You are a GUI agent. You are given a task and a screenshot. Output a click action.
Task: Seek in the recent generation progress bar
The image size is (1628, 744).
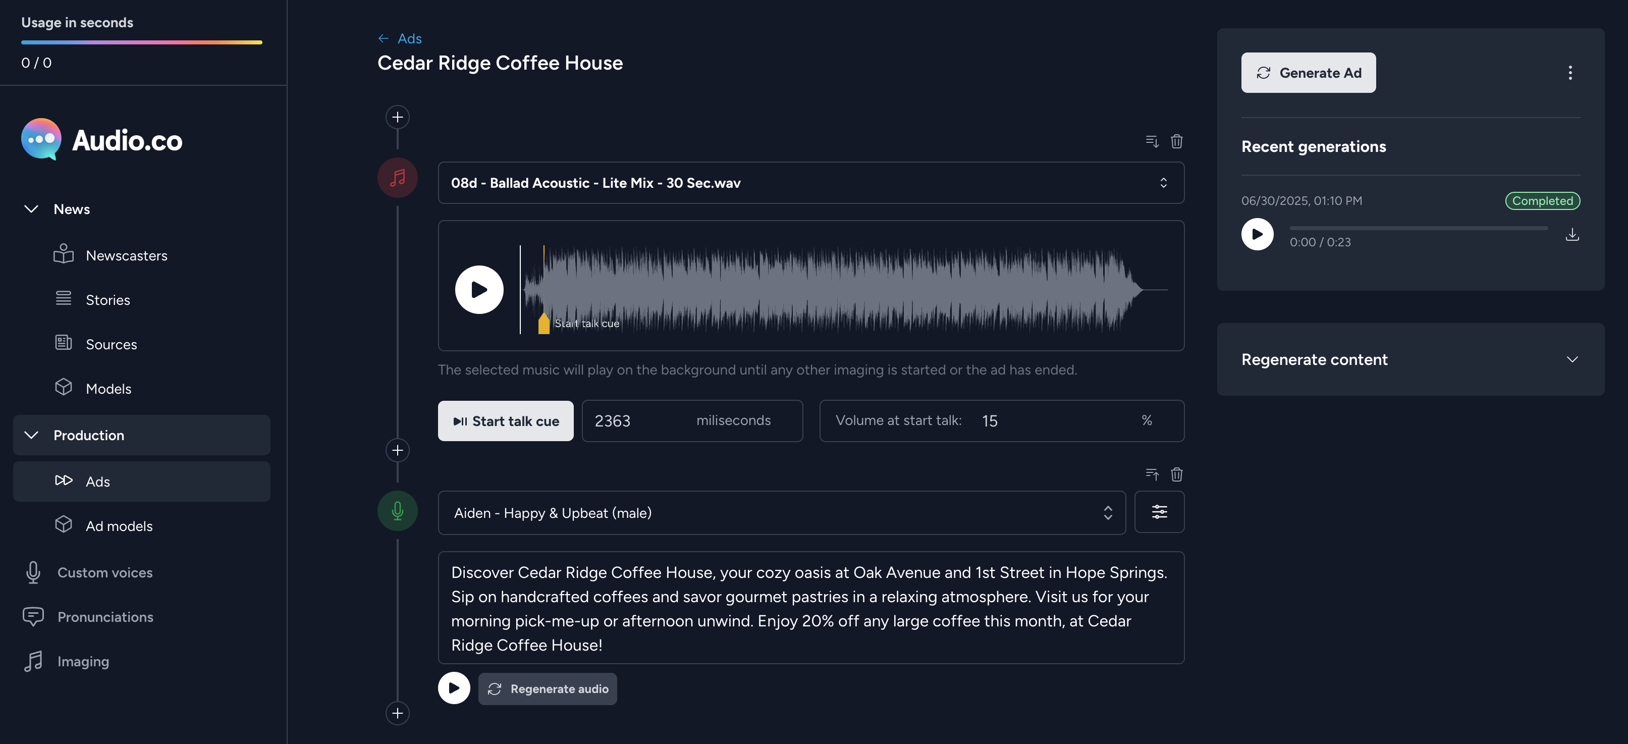pyautogui.click(x=1419, y=228)
